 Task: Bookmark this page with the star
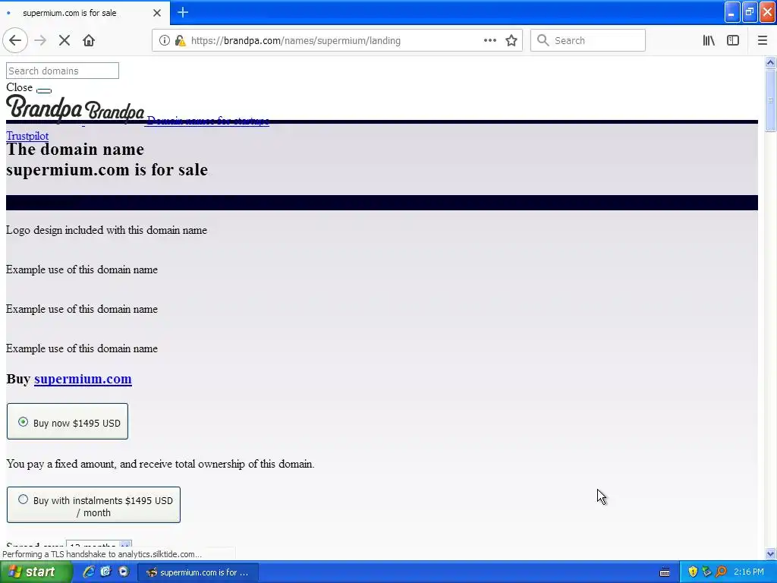pos(511,40)
